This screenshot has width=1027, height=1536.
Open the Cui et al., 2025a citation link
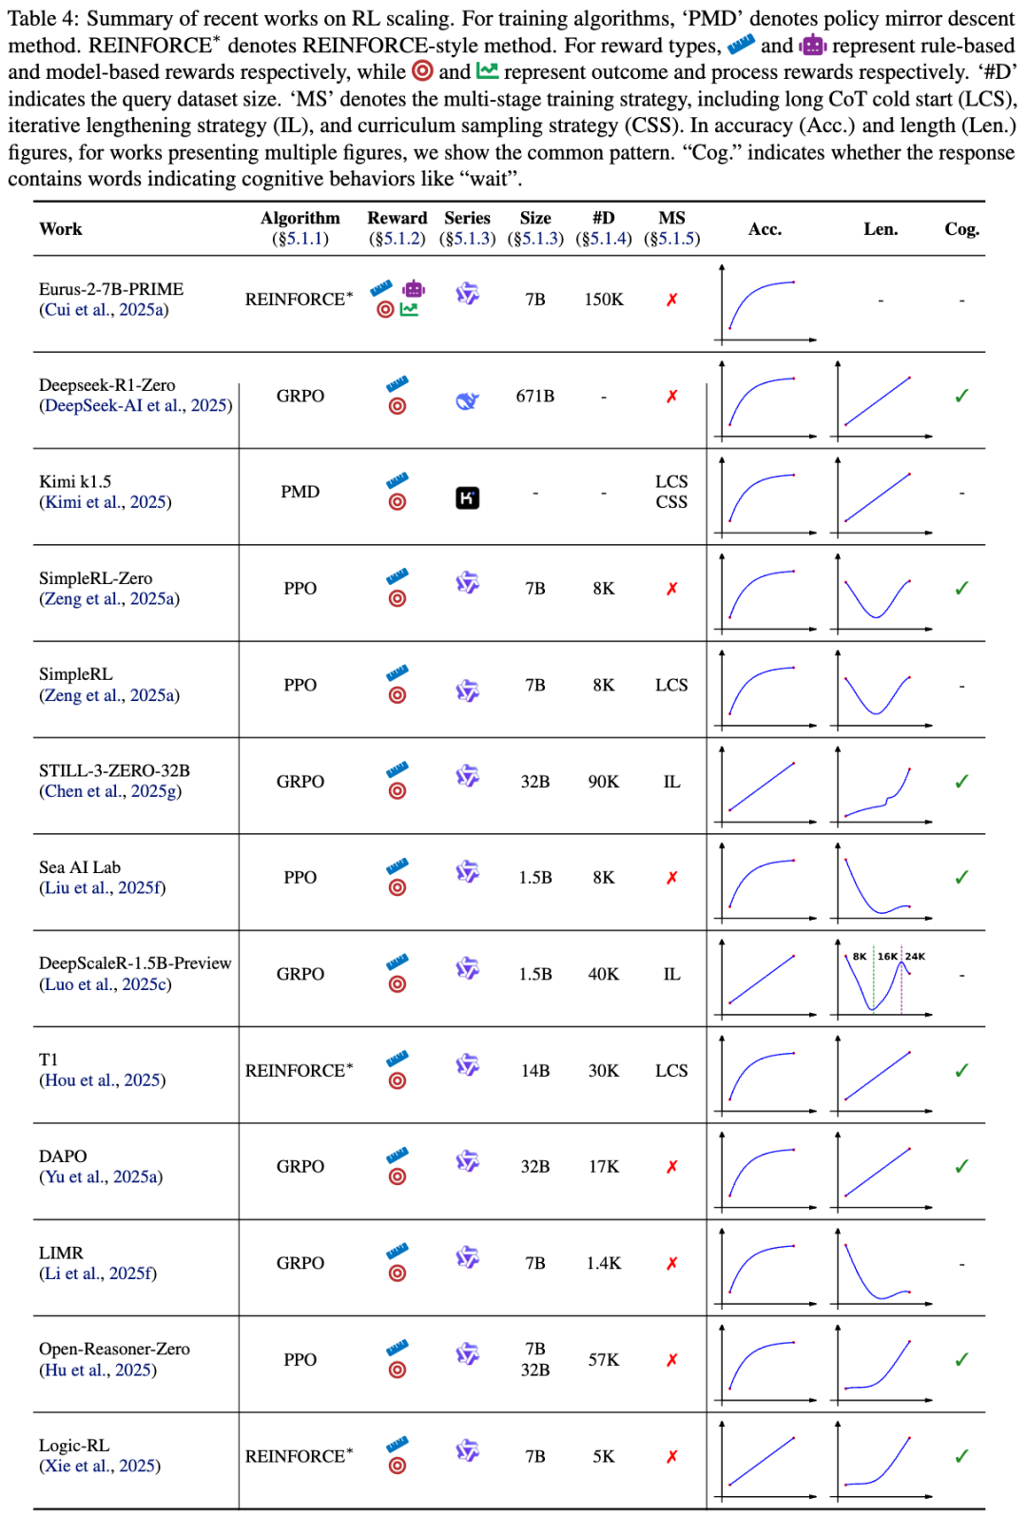click(x=104, y=310)
